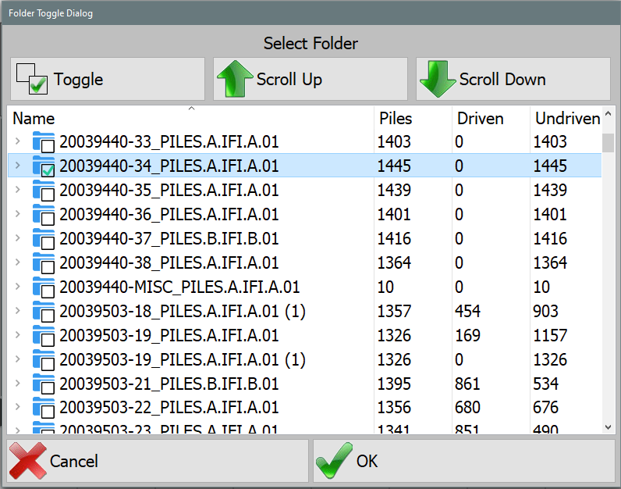Click Driven value 169
This screenshot has width=621, height=489.
pyautogui.click(x=468, y=336)
